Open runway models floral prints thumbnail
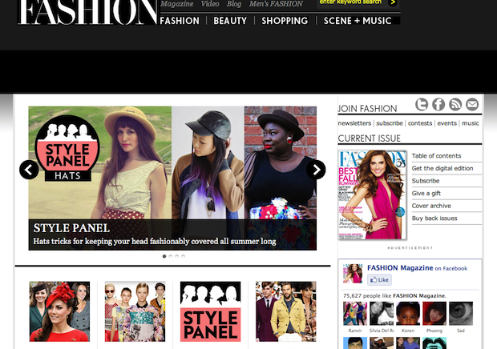Image resolution: width=497 pixels, height=349 pixels. pos(135,311)
